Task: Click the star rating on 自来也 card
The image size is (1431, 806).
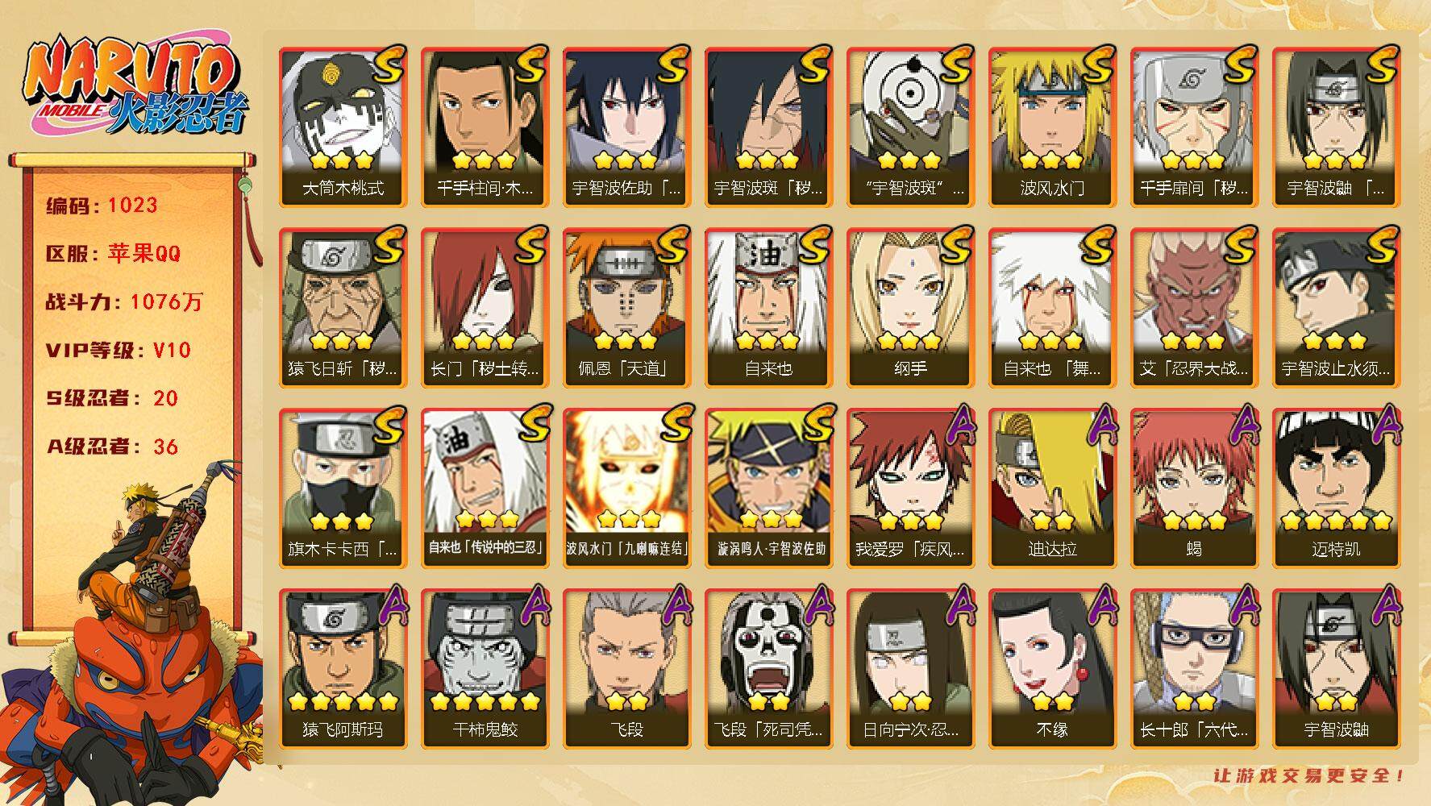Action: (x=767, y=341)
